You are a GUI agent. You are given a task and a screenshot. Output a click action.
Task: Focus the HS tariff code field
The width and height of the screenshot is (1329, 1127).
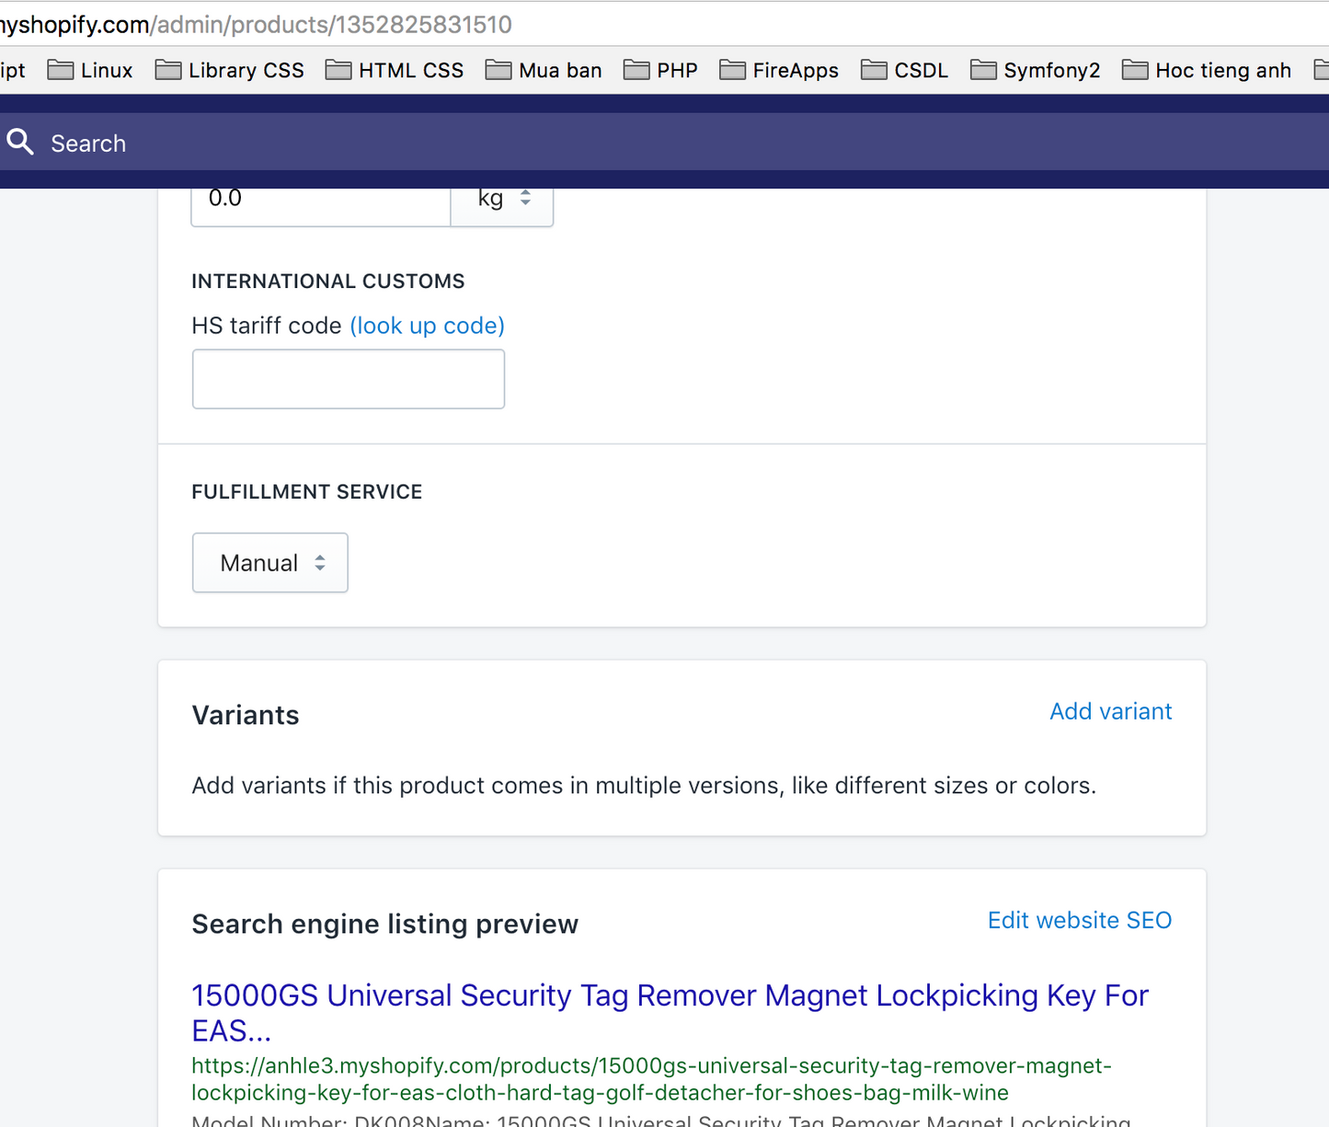(349, 379)
